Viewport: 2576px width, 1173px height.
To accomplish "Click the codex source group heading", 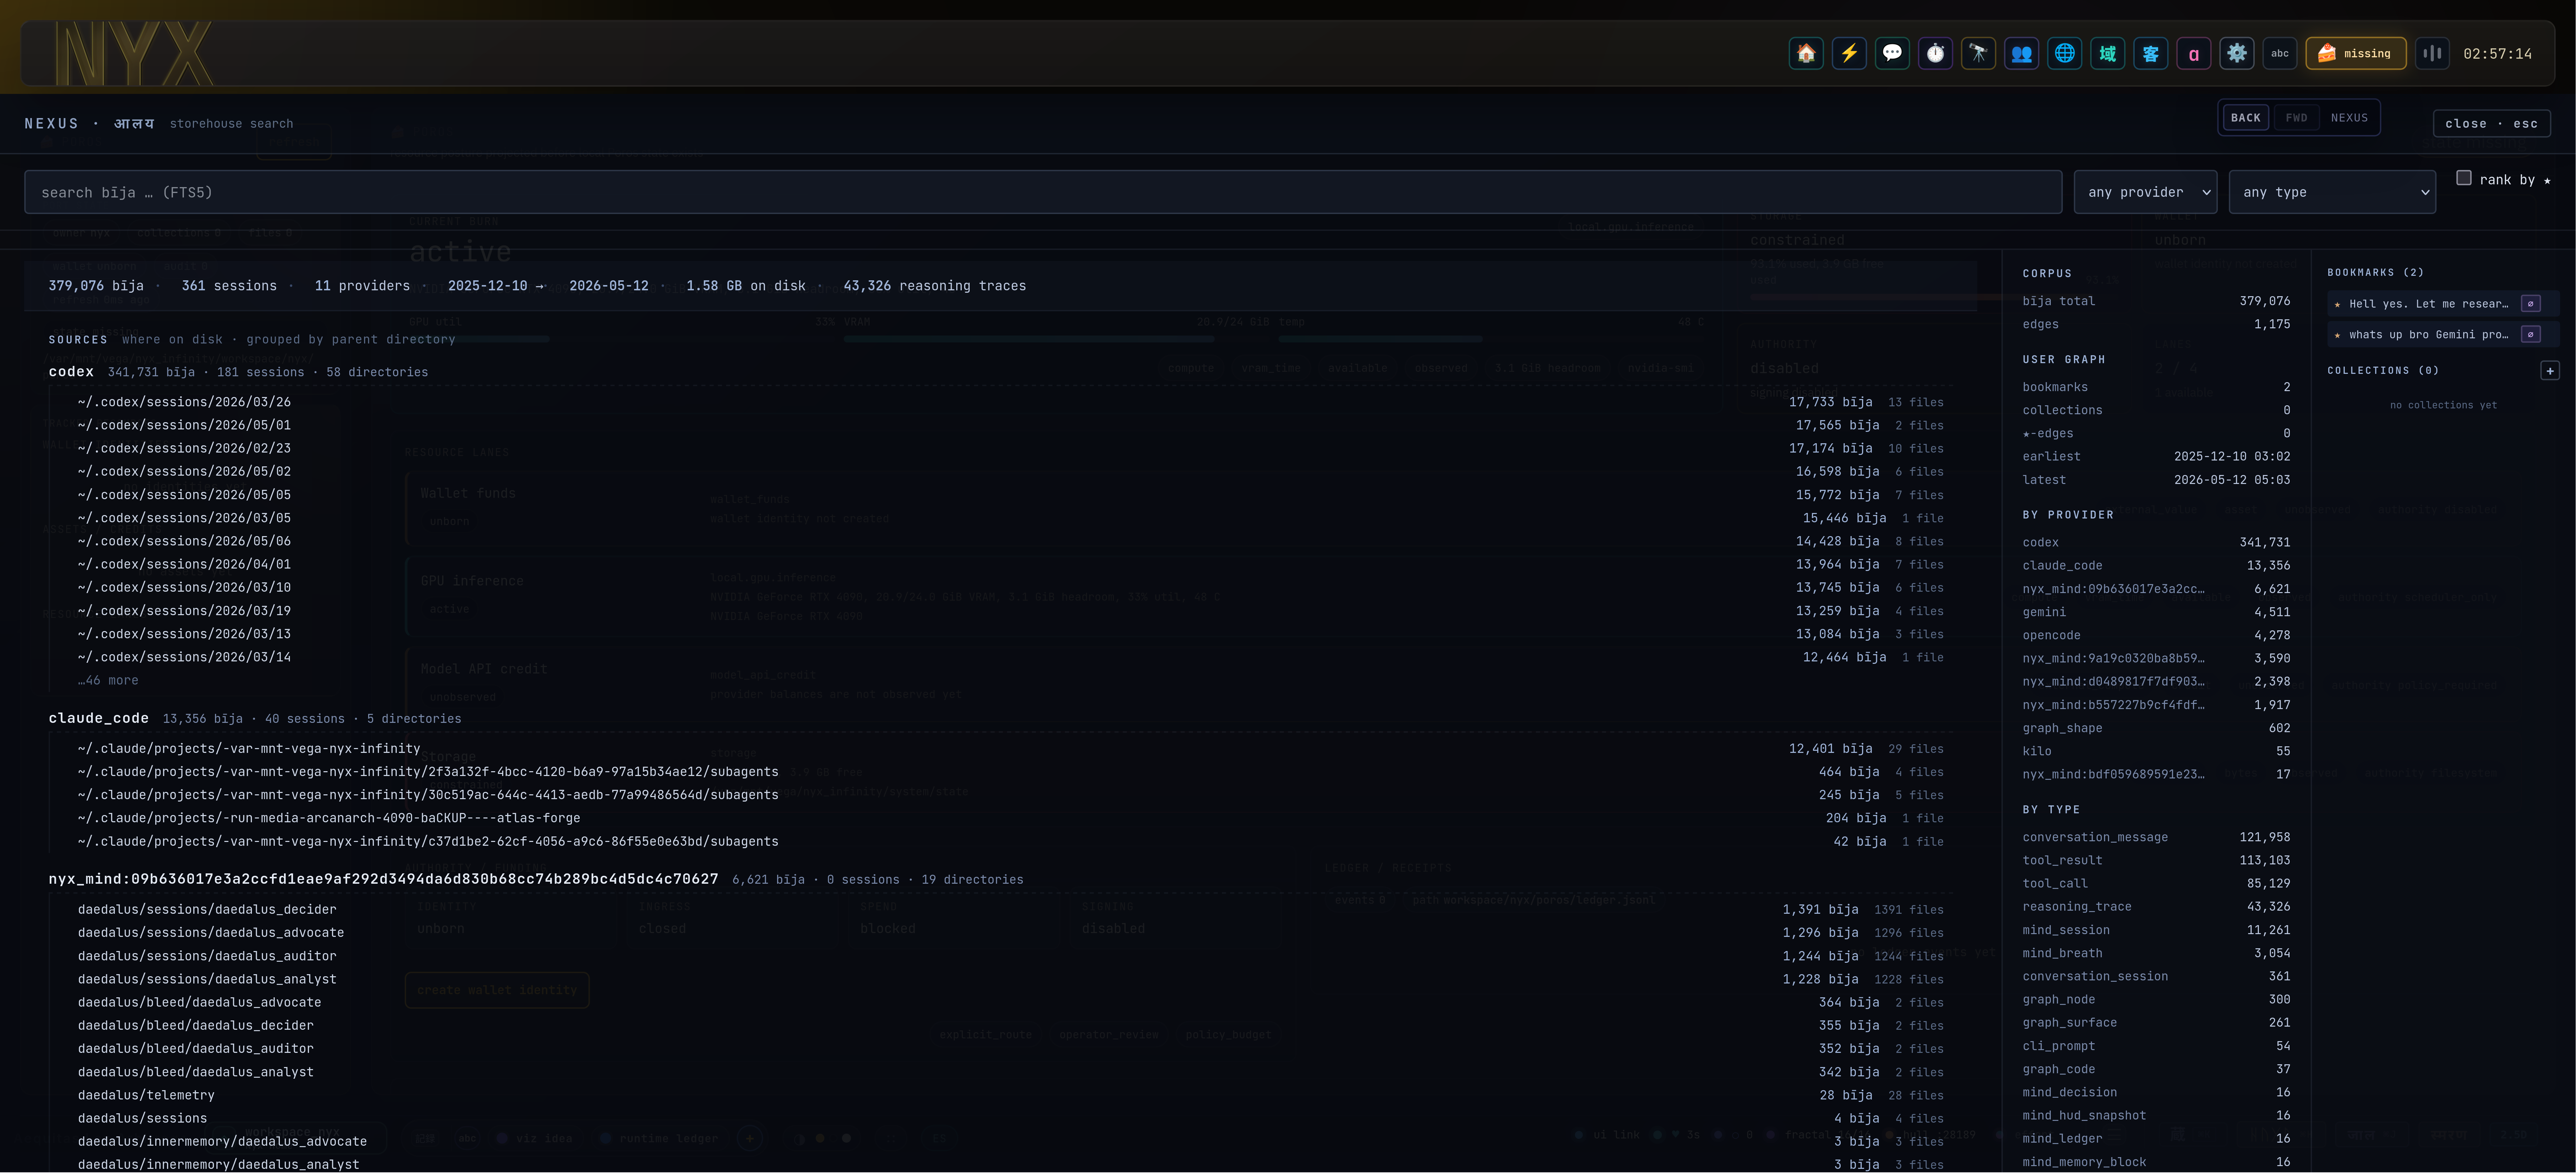I will coord(71,372).
